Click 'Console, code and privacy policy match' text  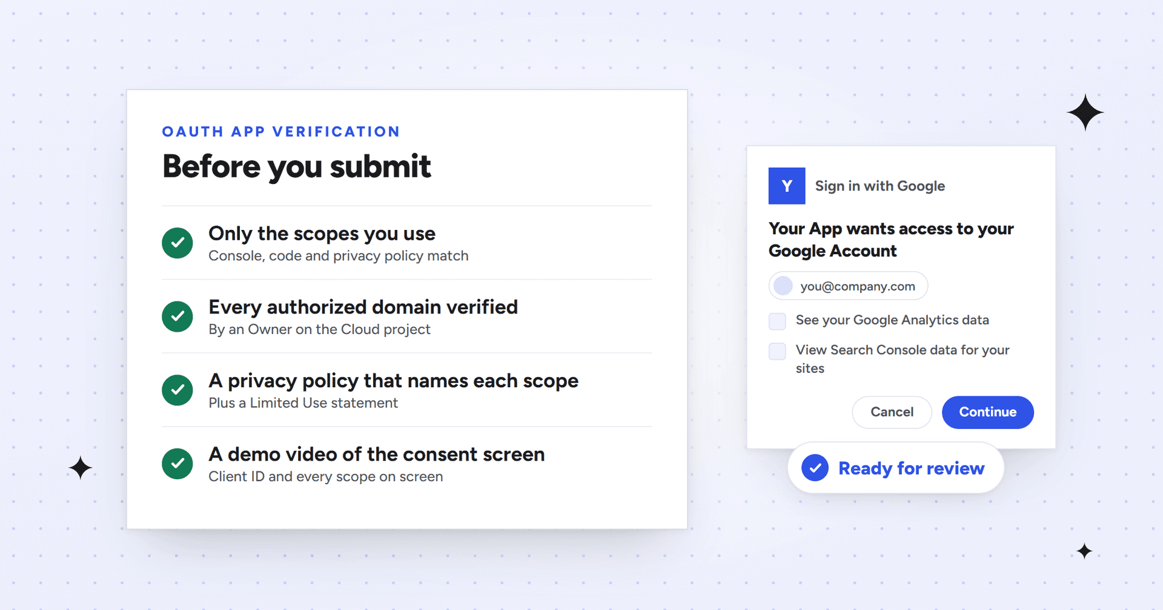339,256
